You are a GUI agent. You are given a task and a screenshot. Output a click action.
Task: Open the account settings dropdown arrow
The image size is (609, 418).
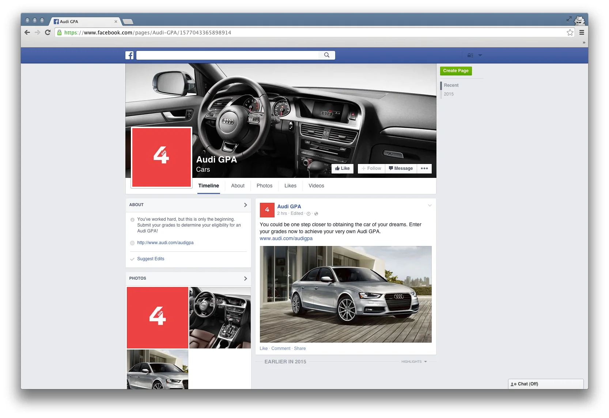[x=480, y=55]
